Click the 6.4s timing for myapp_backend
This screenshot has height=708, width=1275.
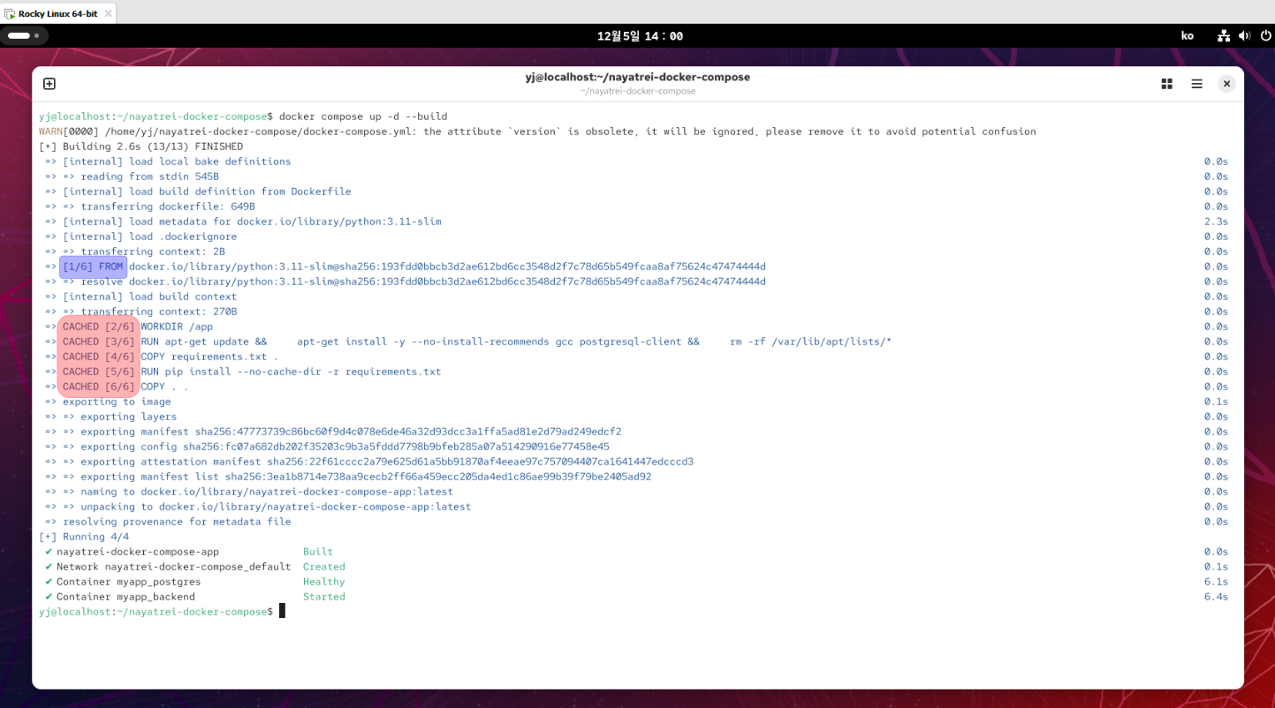tap(1216, 597)
